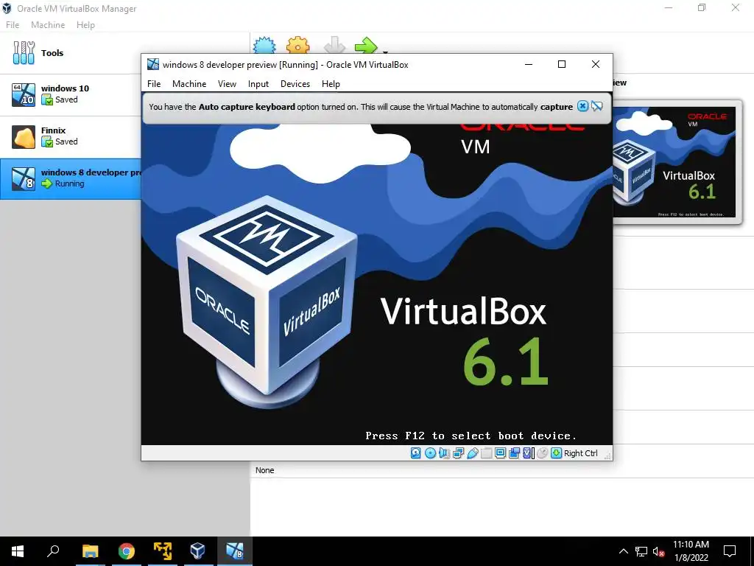Click the grayed Discard arrow in Manager toolbar

pos(335,46)
